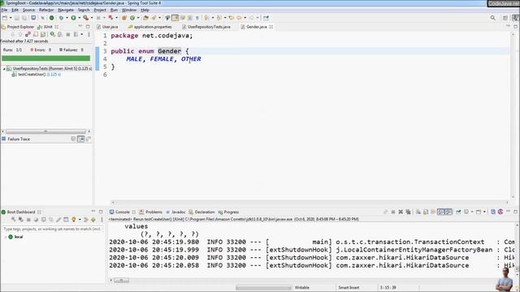The image size is (520, 292).
Task: Open the Search magnifier icon in the toolbar
Action: click(x=493, y=18)
